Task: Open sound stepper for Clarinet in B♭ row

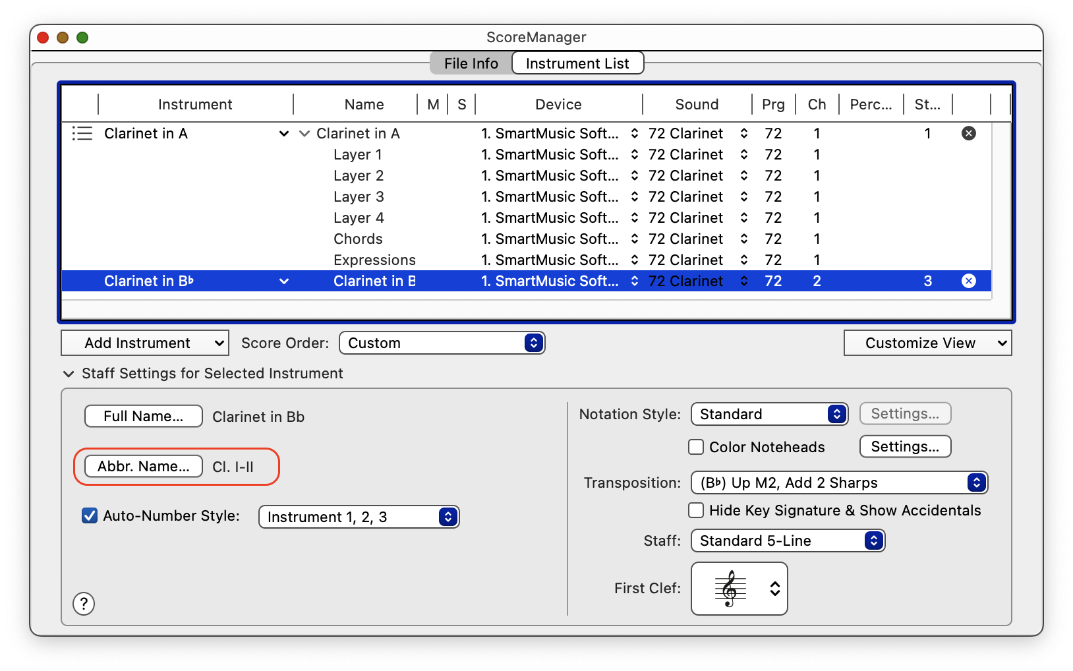Action: point(743,281)
